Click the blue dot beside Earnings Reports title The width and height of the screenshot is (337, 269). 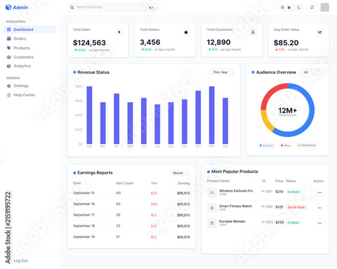coord(75,173)
